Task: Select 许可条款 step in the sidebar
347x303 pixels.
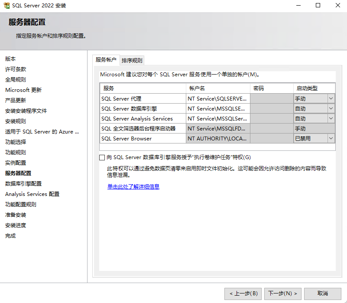Action: point(16,69)
